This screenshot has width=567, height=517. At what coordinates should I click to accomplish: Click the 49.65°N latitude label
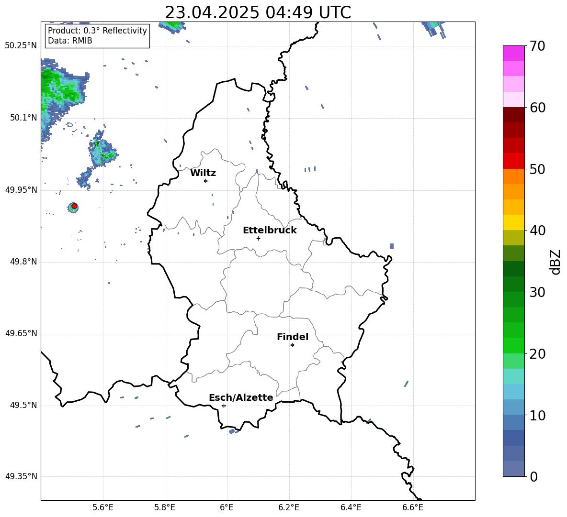point(21,333)
